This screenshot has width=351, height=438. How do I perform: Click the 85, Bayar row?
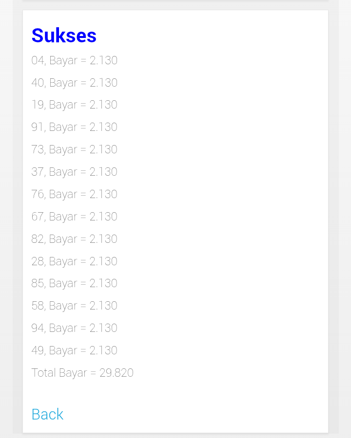click(x=74, y=283)
